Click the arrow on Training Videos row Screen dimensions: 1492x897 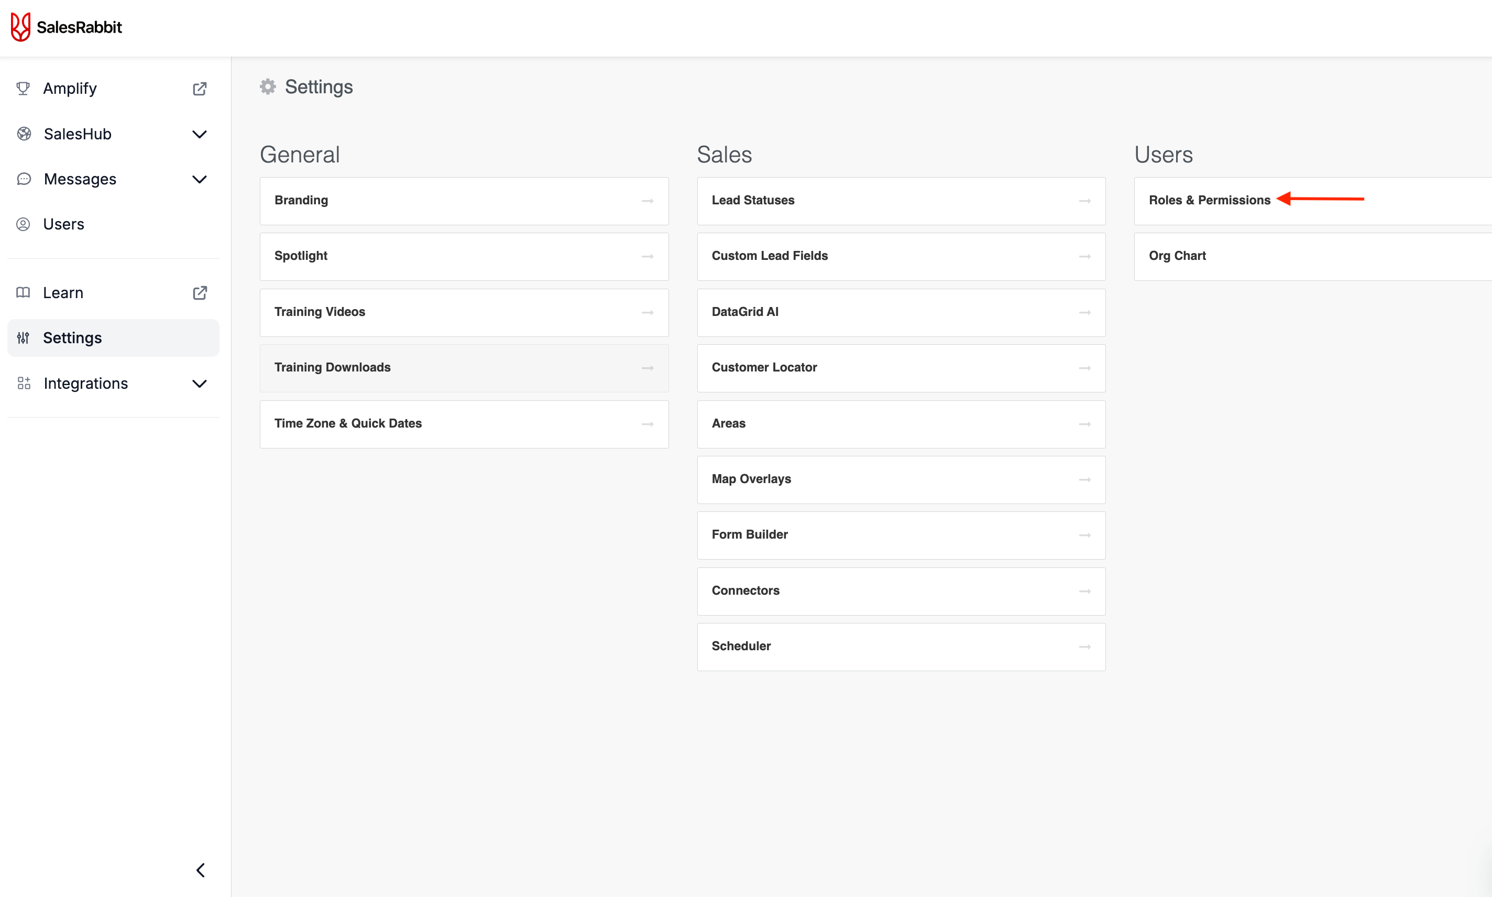tap(647, 312)
